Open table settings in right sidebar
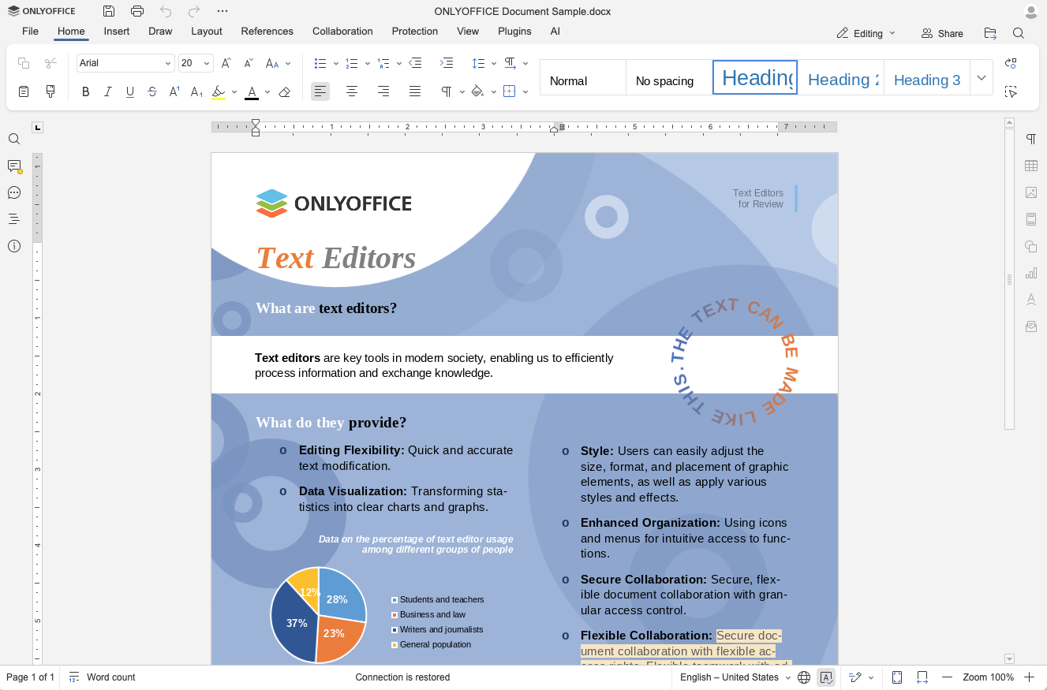1047x690 pixels. coord(1030,166)
